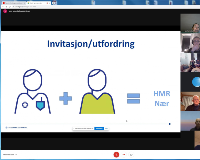Click the padlock icon in address bar
Screen dimensions: 200x160
pyautogui.click(x=14, y=7)
